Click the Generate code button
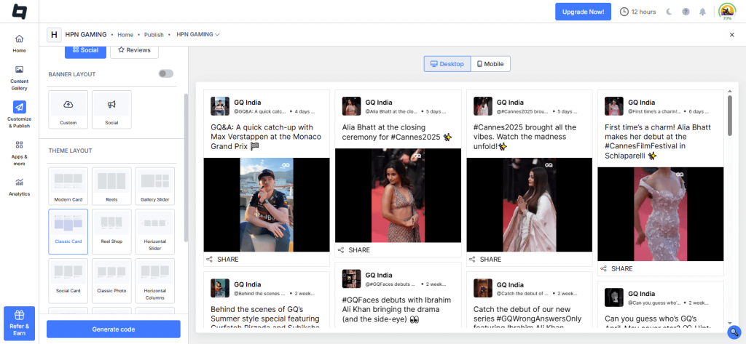 [x=113, y=329]
